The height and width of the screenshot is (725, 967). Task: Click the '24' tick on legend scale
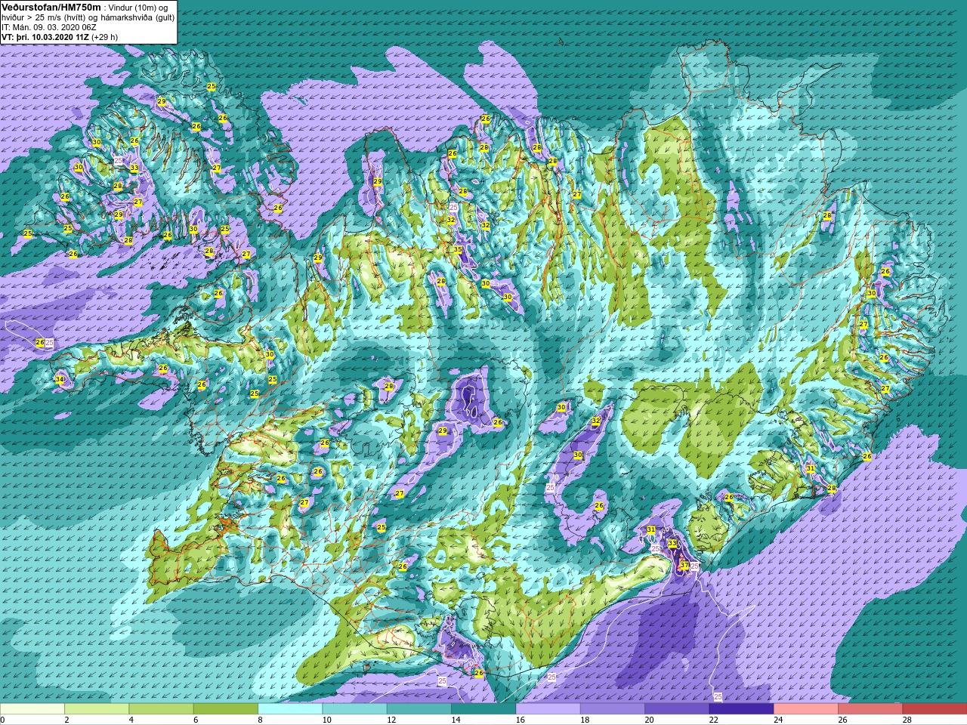tap(778, 720)
